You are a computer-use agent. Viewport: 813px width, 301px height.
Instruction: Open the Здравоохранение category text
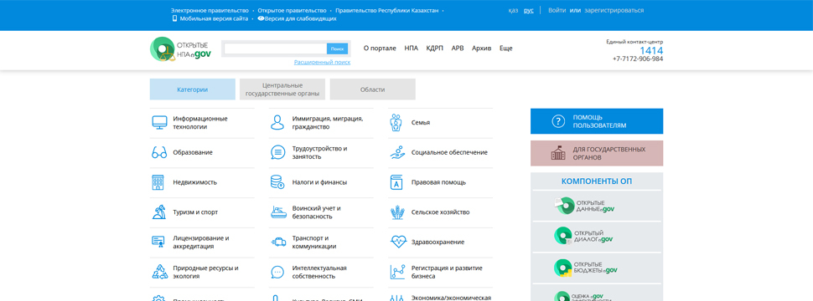[x=438, y=242]
